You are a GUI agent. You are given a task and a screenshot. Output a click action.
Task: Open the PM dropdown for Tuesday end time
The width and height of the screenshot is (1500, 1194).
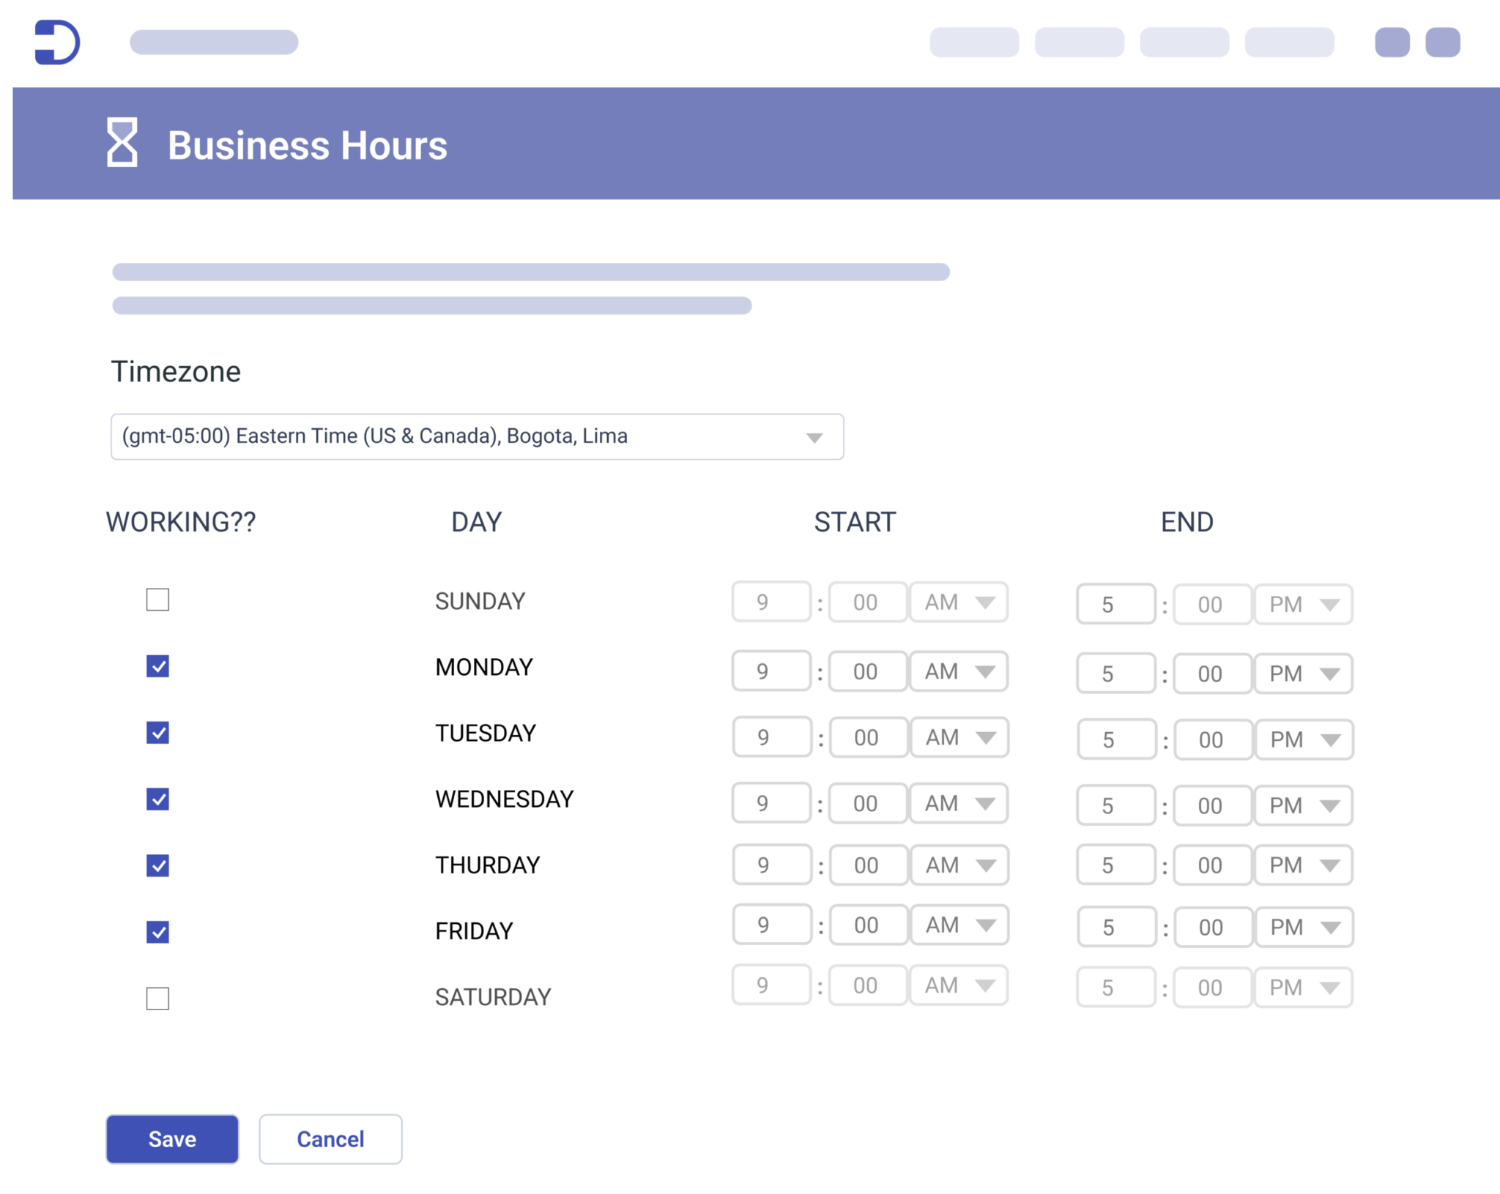click(x=1303, y=739)
